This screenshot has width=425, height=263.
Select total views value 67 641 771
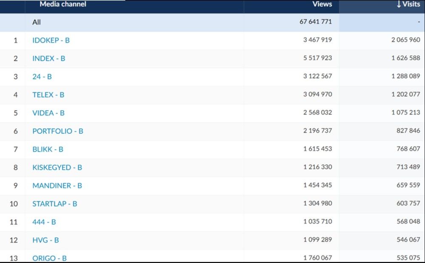(315, 22)
